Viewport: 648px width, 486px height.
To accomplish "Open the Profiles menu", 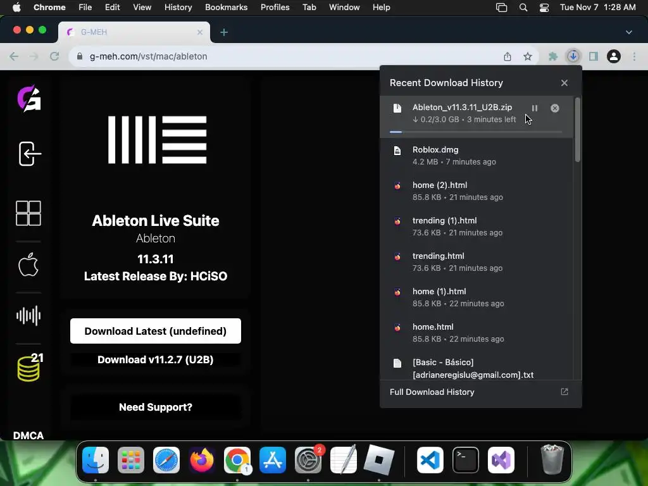I will tap(275, 7).
